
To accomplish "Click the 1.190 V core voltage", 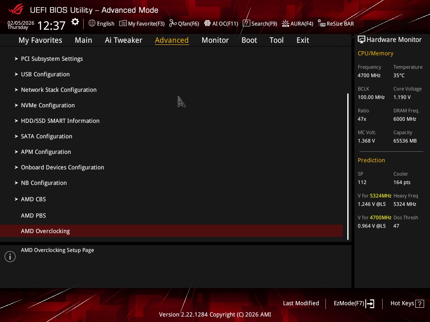I will click(402, 97).
